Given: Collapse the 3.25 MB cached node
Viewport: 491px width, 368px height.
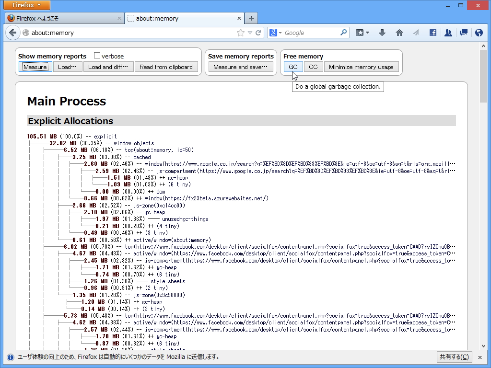Looking at the screenshot, I should coord(111,157).
